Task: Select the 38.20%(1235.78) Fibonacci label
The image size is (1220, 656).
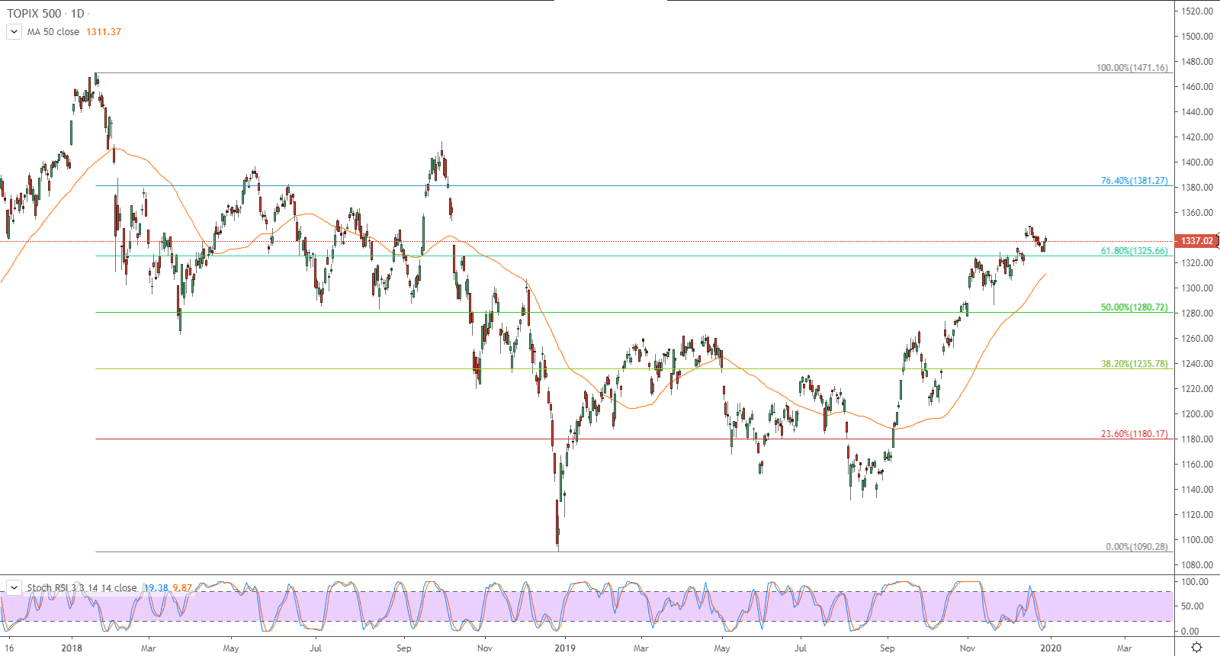Action: click(x=1134, y=364)
